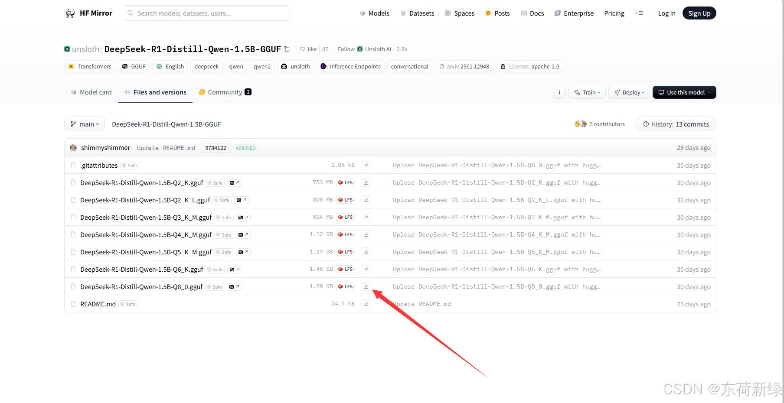The image size is (784, 403).
Task: Switch to the Model card tab
Action: coord(91,92)
